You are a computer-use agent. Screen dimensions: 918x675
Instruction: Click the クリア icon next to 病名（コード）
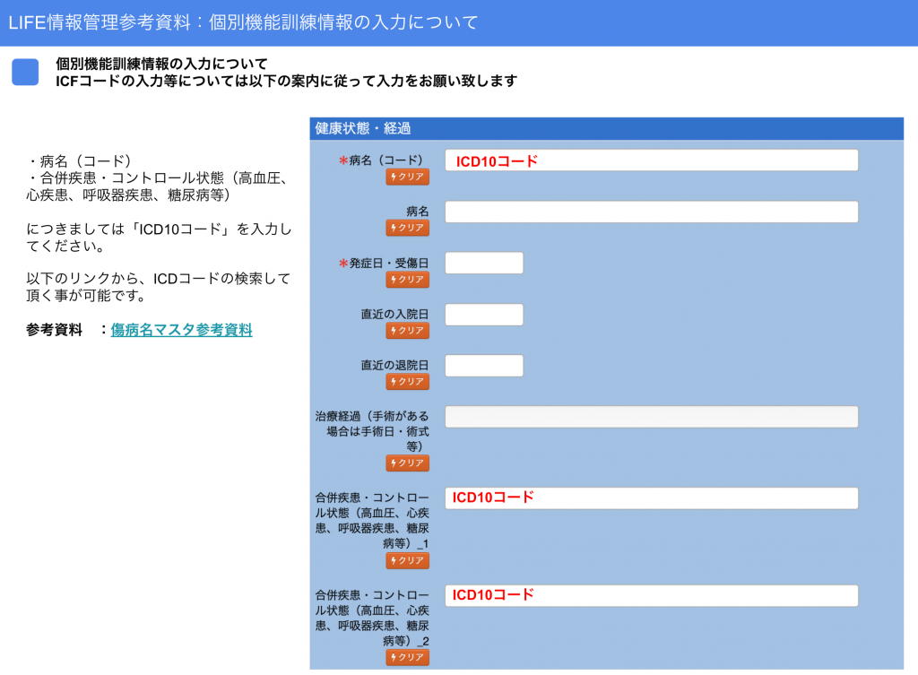coord(408,177)
